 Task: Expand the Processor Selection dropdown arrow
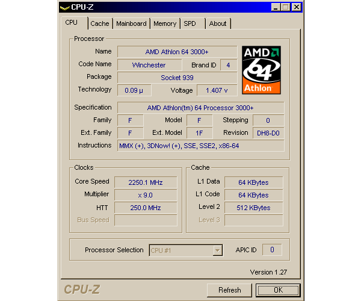click(x=217, y=250)
